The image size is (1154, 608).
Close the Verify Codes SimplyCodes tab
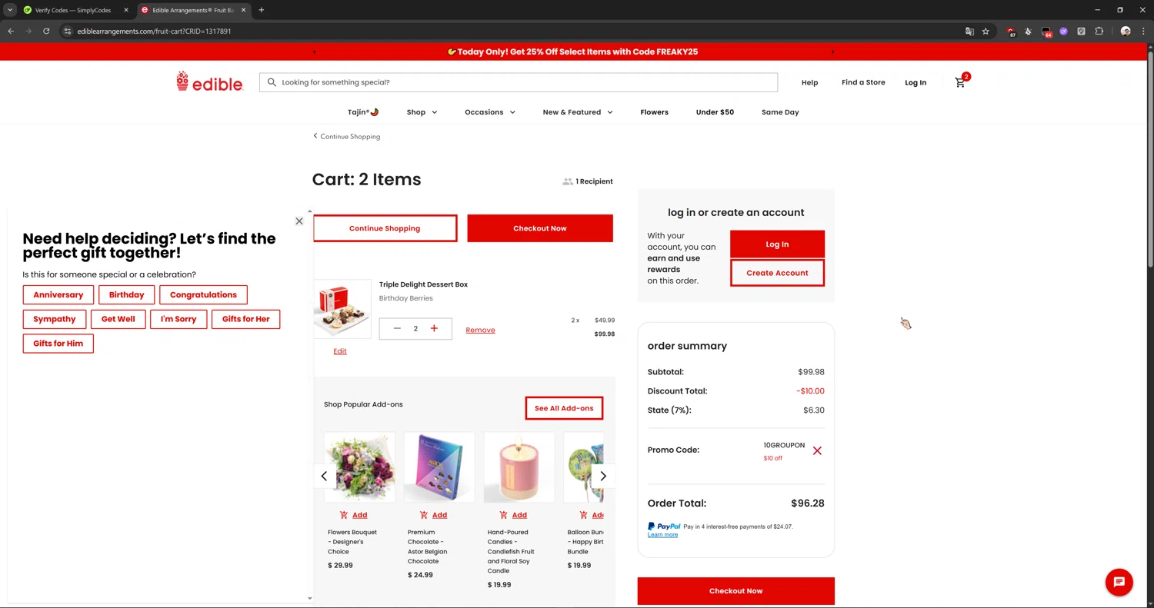coord(126,10)
